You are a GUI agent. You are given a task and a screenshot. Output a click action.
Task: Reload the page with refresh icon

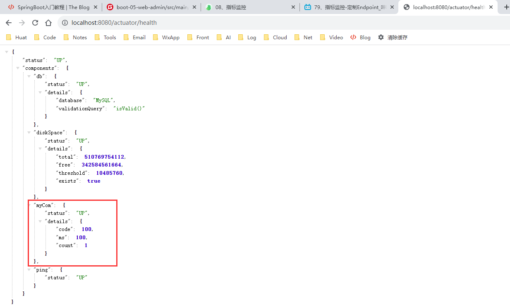pos(35,23)
